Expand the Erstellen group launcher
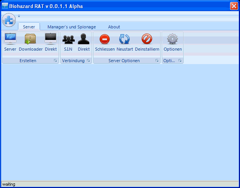This screenshot has width=240, height=188. click(x=55, y=61)
